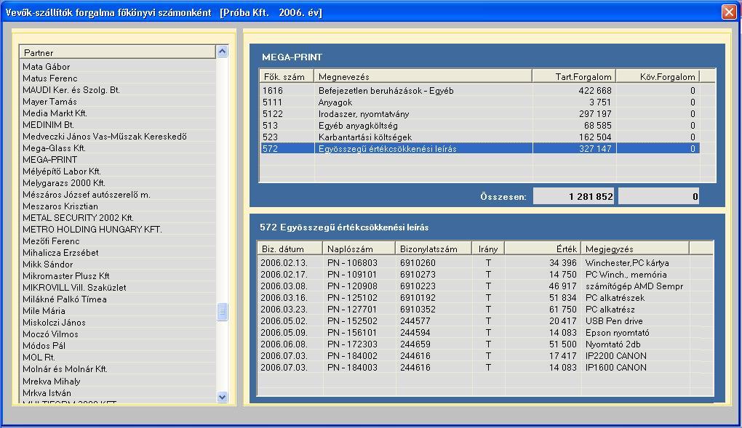
Task: Click the Partner list scrollbar thumb
Action: (222, 312)
